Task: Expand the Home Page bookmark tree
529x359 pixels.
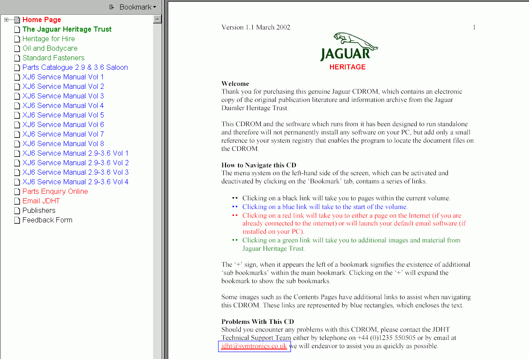Action: click(6, 20)
